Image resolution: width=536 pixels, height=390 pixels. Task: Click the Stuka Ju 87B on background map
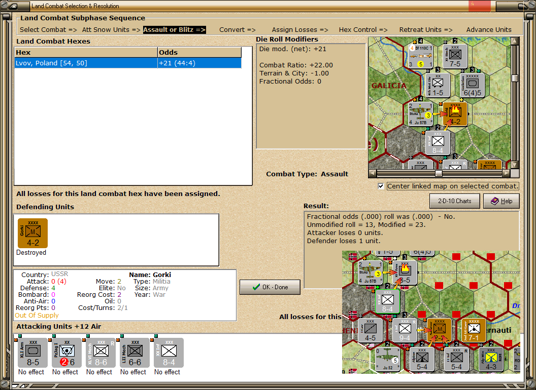tap(371, 272)
